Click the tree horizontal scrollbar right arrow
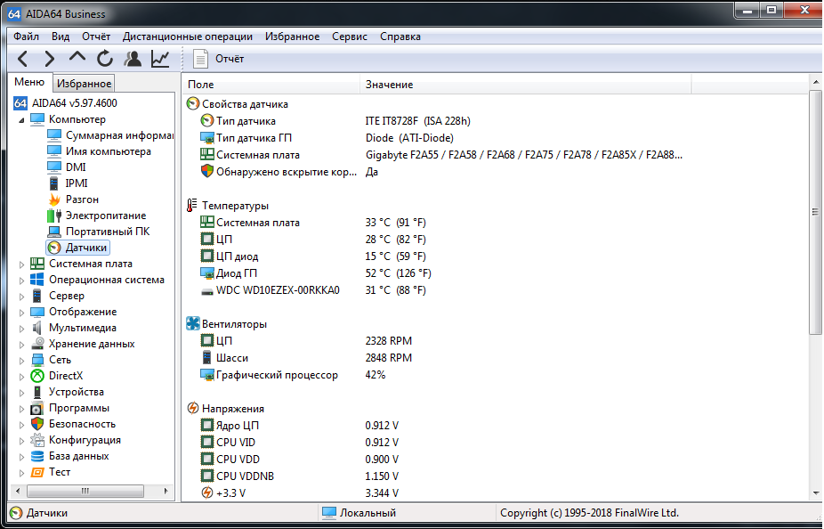The width and height of the screenshot is (824, 529). pos(166,491)
